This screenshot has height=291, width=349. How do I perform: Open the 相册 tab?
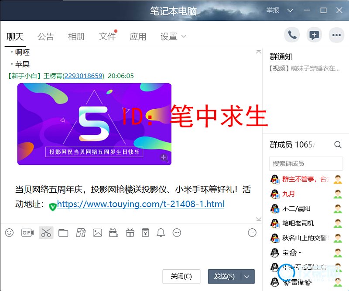(77, 37)
